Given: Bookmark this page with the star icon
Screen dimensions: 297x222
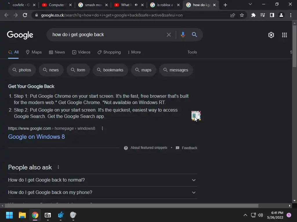Looking at the screenshot, I should [242, 15].
